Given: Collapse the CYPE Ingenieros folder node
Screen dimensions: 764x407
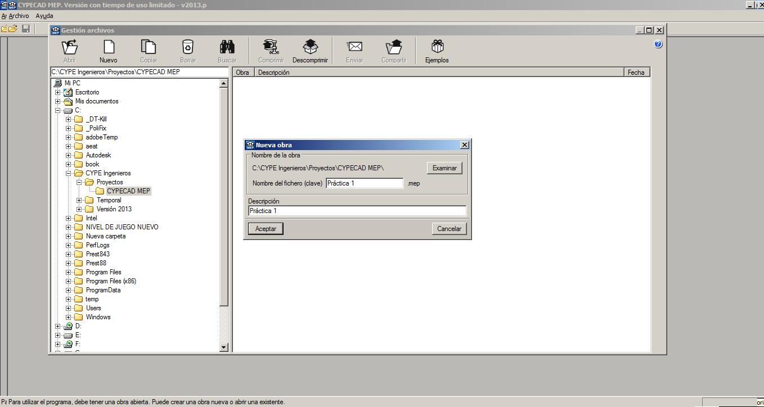Looking at the screenshot, I should pyautogui.click(x=68, y=173).
